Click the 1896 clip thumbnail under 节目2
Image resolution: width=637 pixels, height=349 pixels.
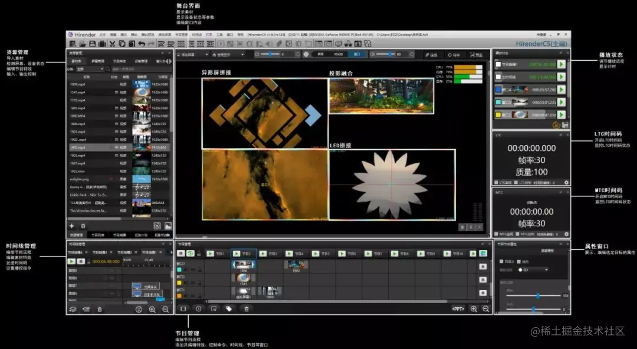point(244,265)
